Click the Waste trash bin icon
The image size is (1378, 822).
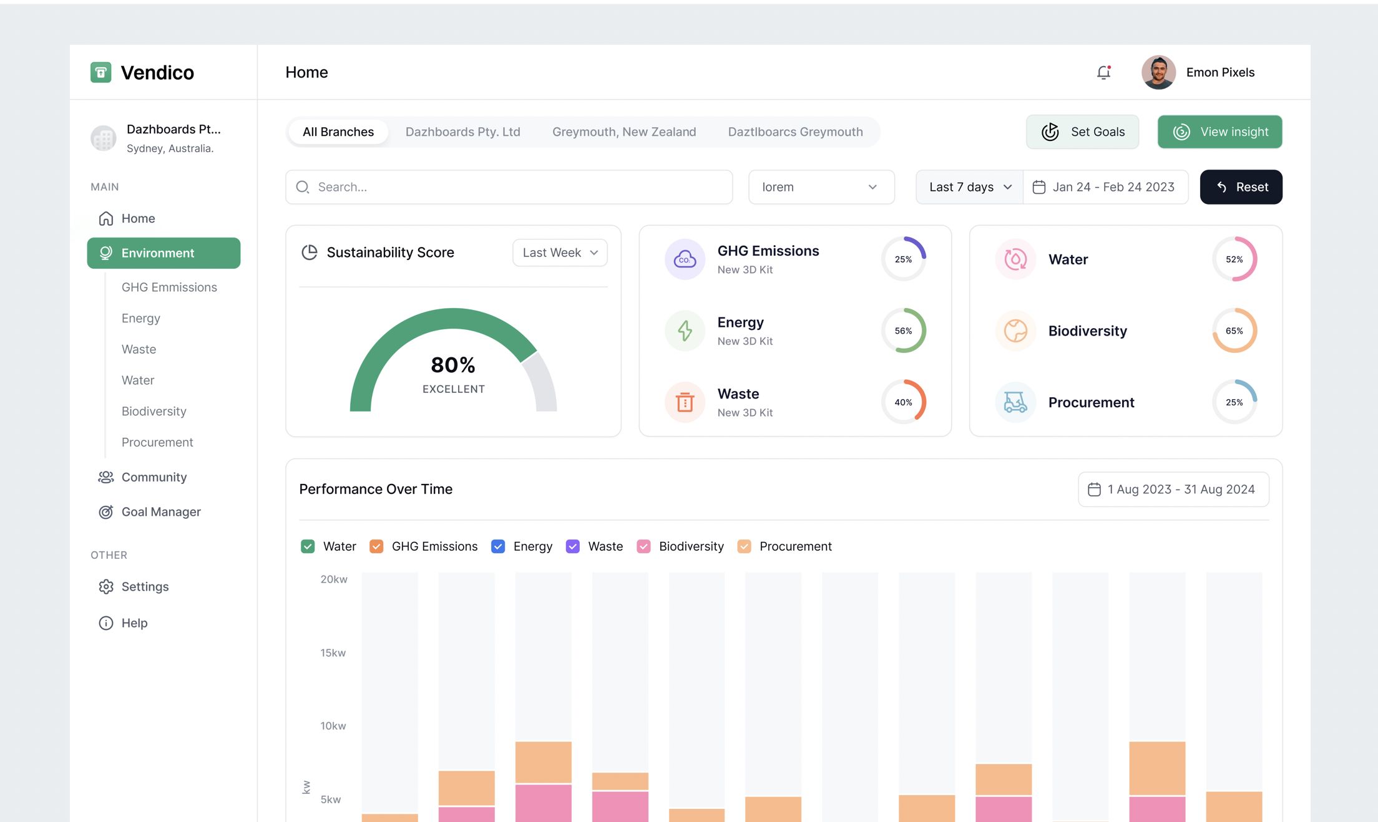[x=685, y=402]
